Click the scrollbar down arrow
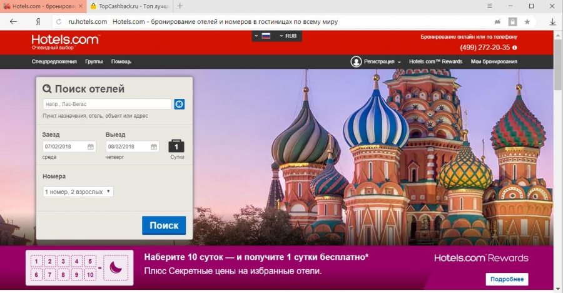563x293 pixels. coord(558,289)
